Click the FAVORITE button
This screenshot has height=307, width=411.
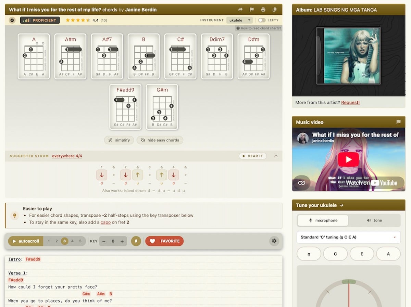pyautogui.click(x=164, y=241)
